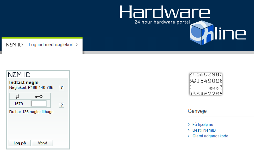Click the chevron beside Glemt adgangskode
This screenshot has width=254, height=167.
(189, 136)
